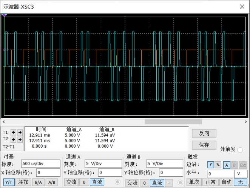
Task: Click channel B minus invert button
Action: click(x=169, y=183)
